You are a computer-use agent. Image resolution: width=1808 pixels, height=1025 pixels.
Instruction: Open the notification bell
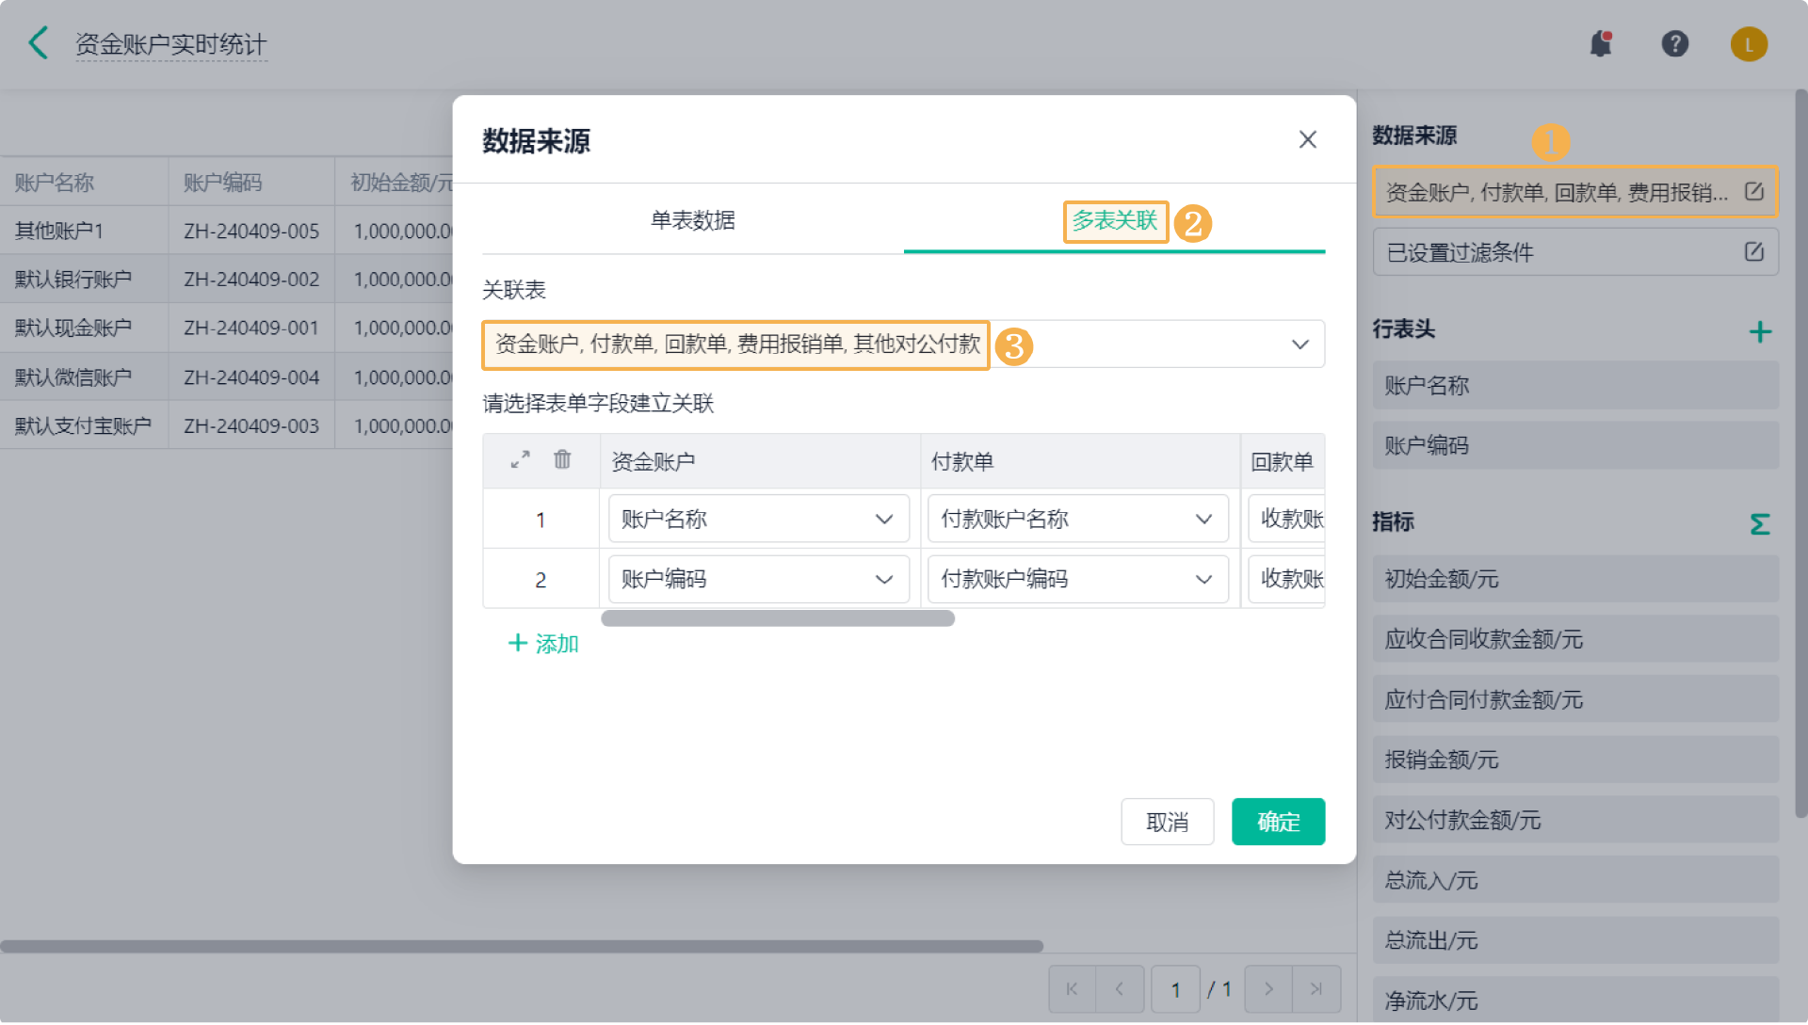point(1601,43)
